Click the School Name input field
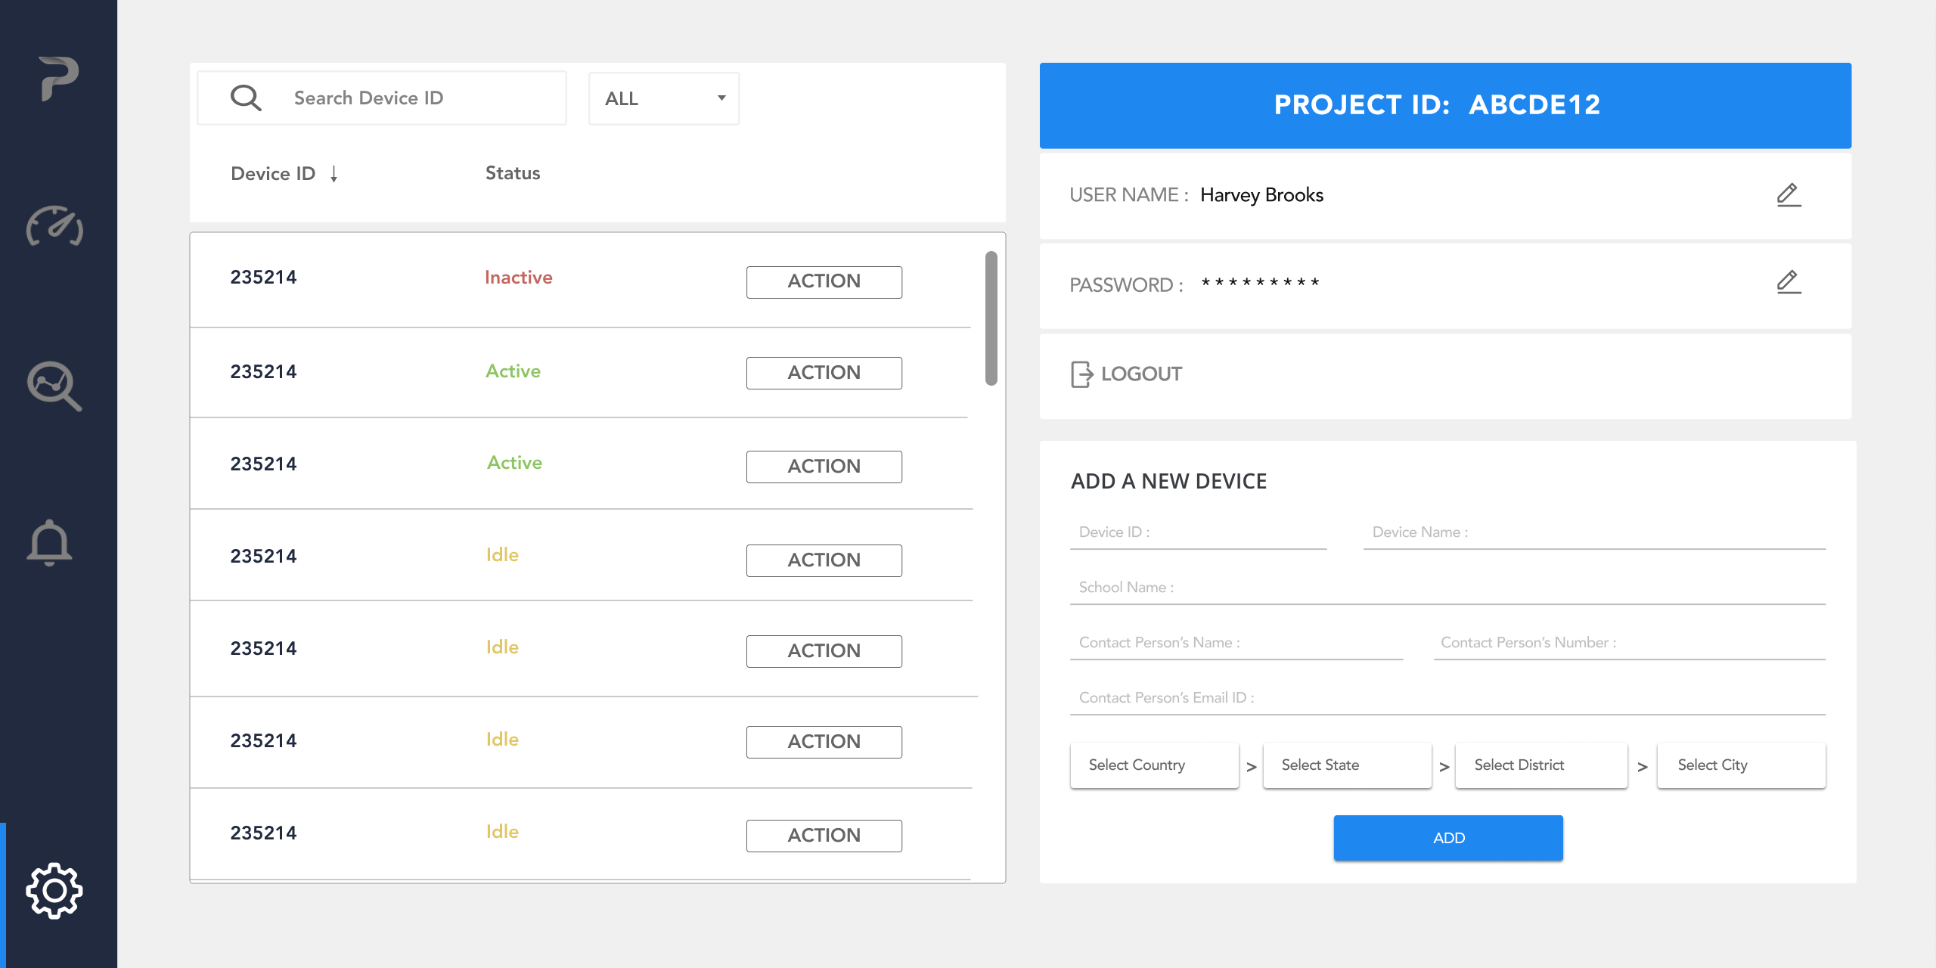Image resolution: width=1936 pixels, height=968 pixels. pyautogui.click(x=1447, y=588)
